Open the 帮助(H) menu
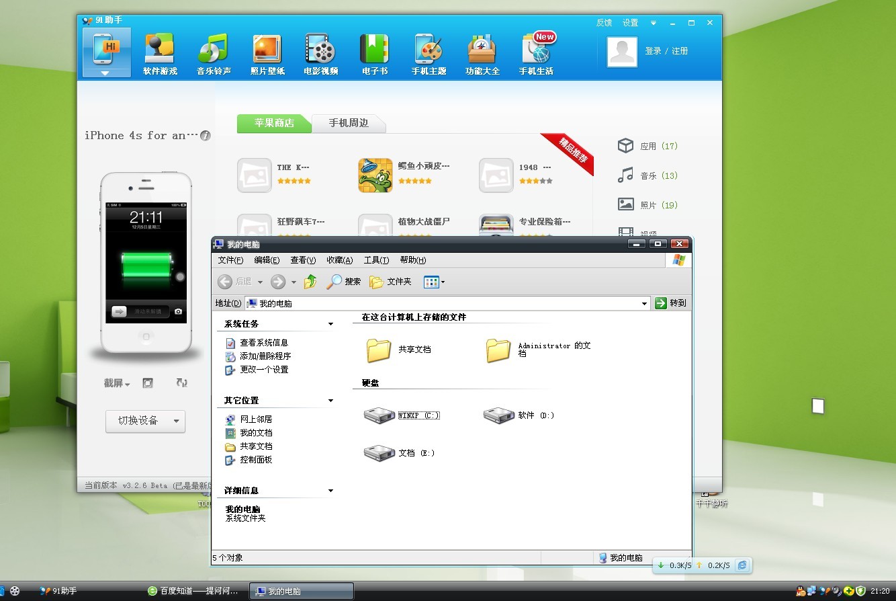The height and width of the screenshot is (601, 896). click(x=412, y=260)
